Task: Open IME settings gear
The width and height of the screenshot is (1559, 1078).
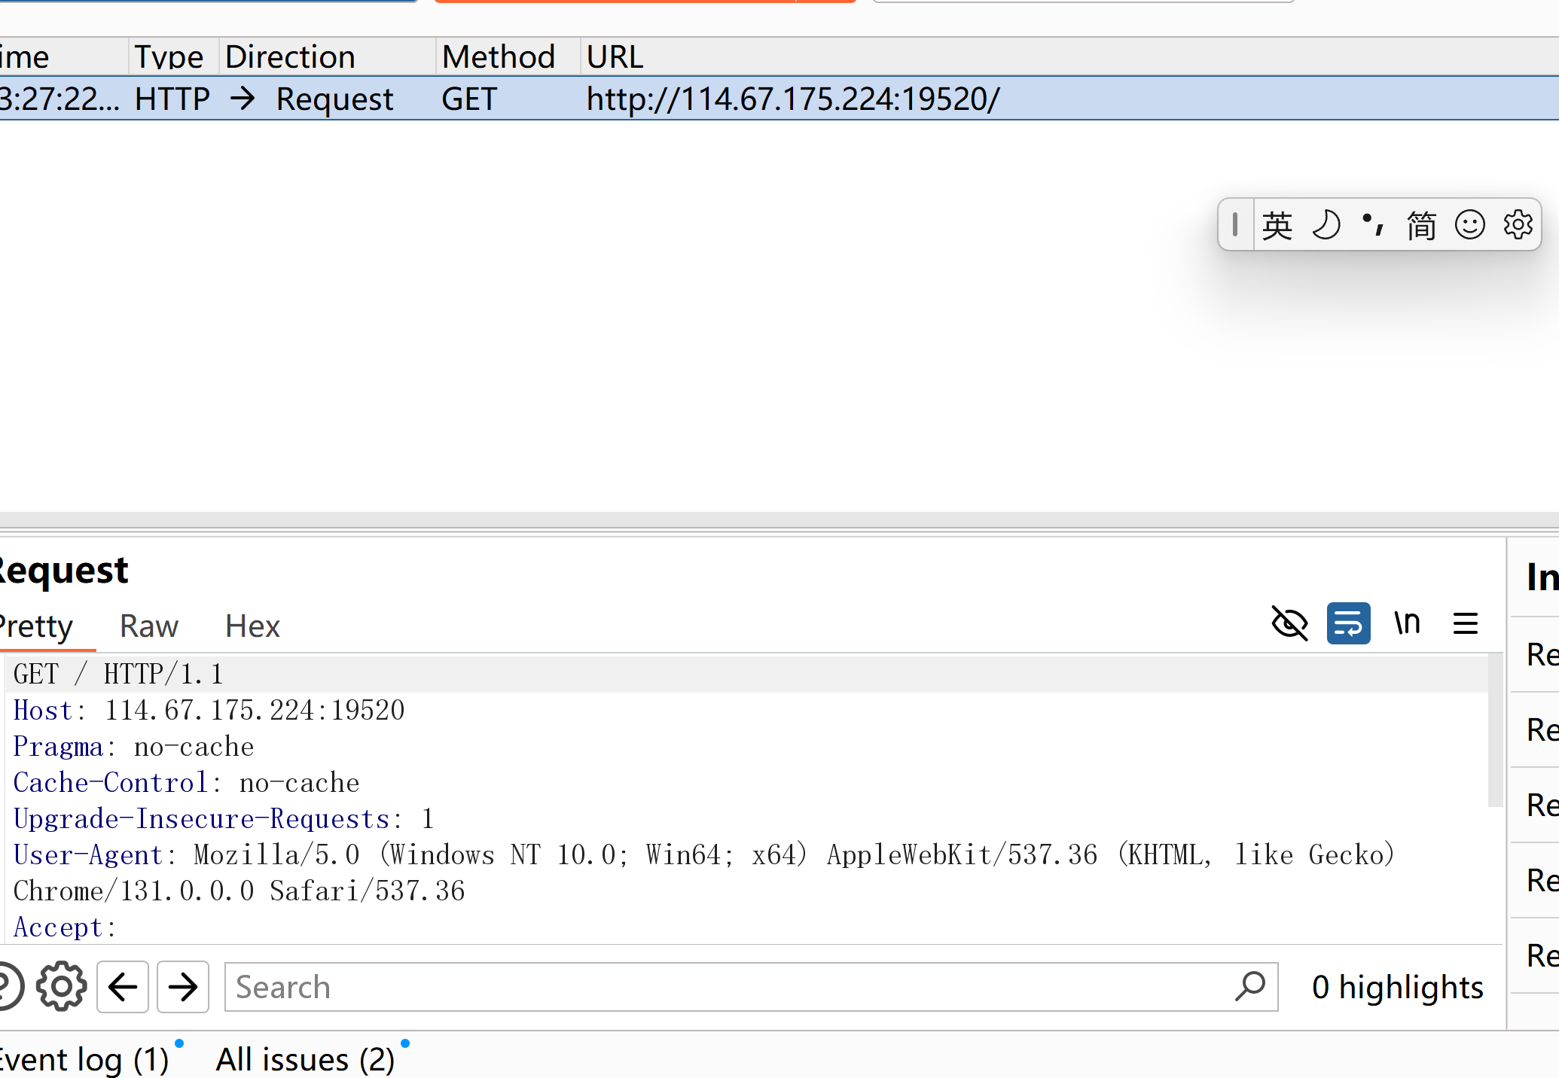Action: tap(1518, 225)
